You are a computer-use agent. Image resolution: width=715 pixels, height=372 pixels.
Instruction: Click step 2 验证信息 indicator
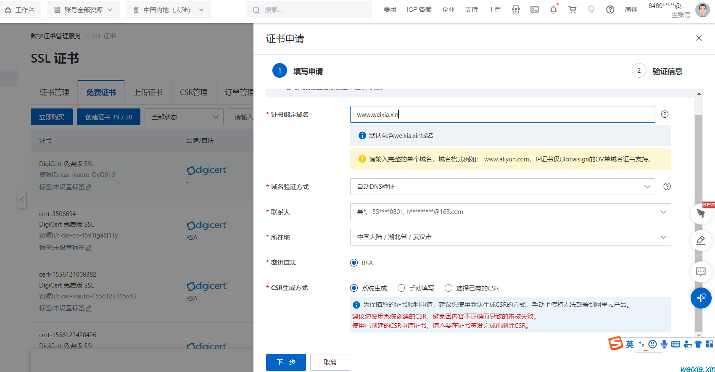click(657, 71)
